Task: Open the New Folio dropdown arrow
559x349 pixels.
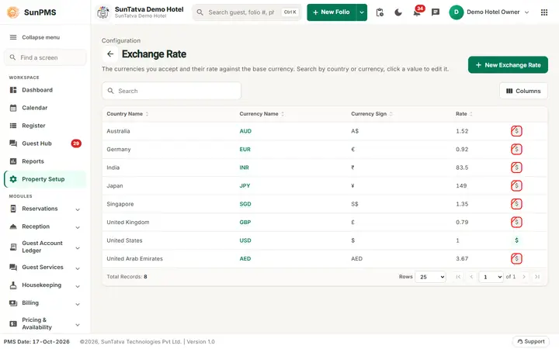Action: click(x=362, y=12)
